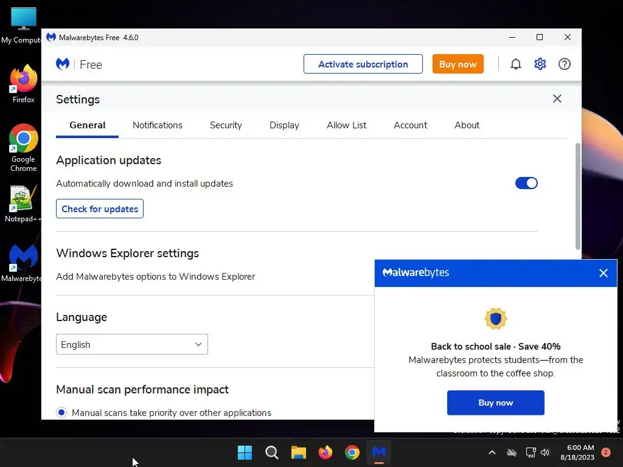The width and height of the screenshot is (623, 467).
Task: Open the notifications bell in Malwarebytes
Action: (x=515, y=64)
